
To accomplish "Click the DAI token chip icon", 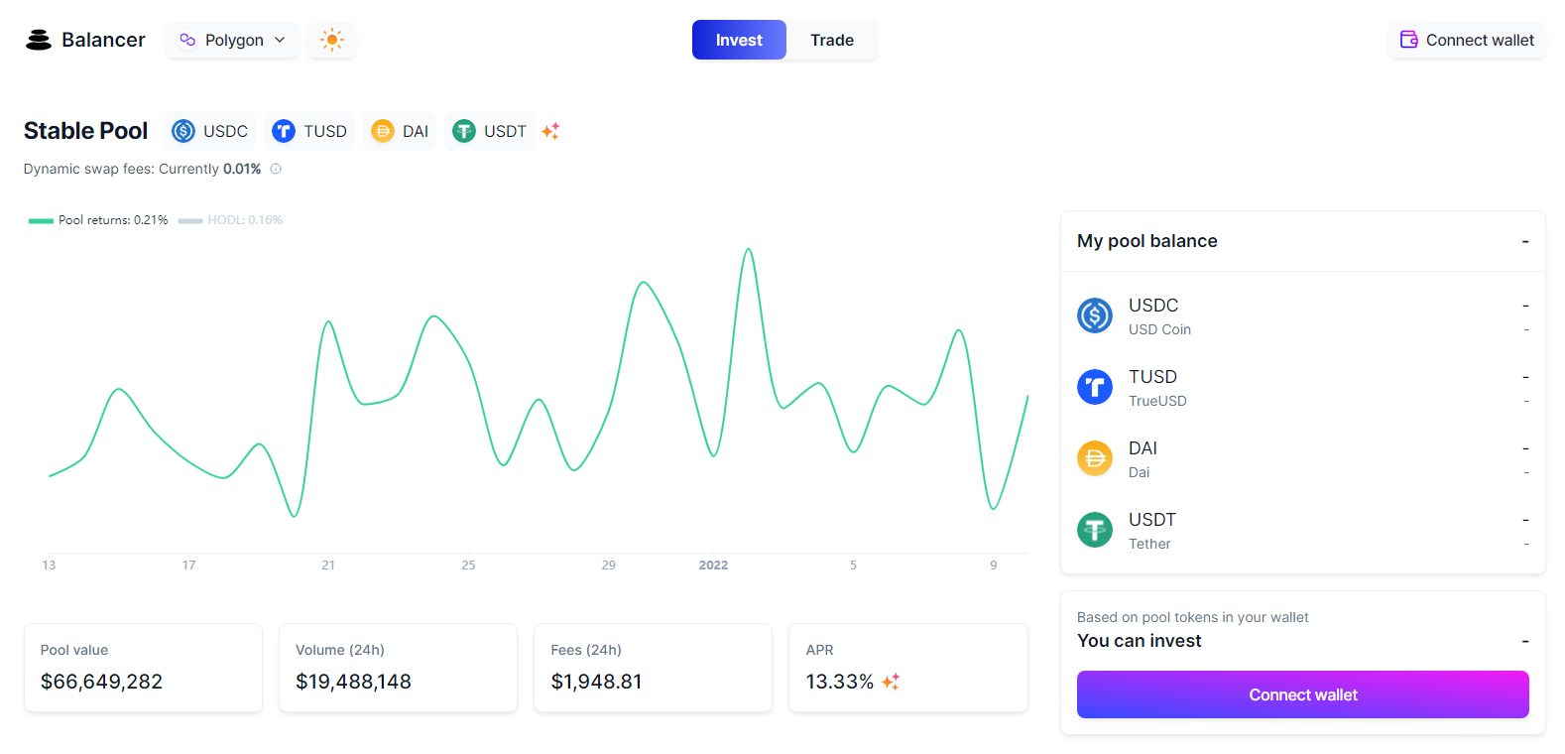I will (x=383, y=131).
